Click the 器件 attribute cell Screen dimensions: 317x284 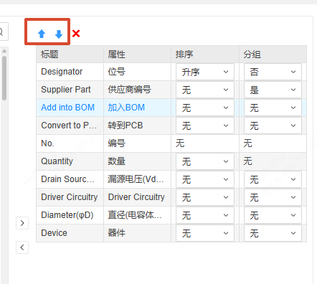[x=138, y=233]
